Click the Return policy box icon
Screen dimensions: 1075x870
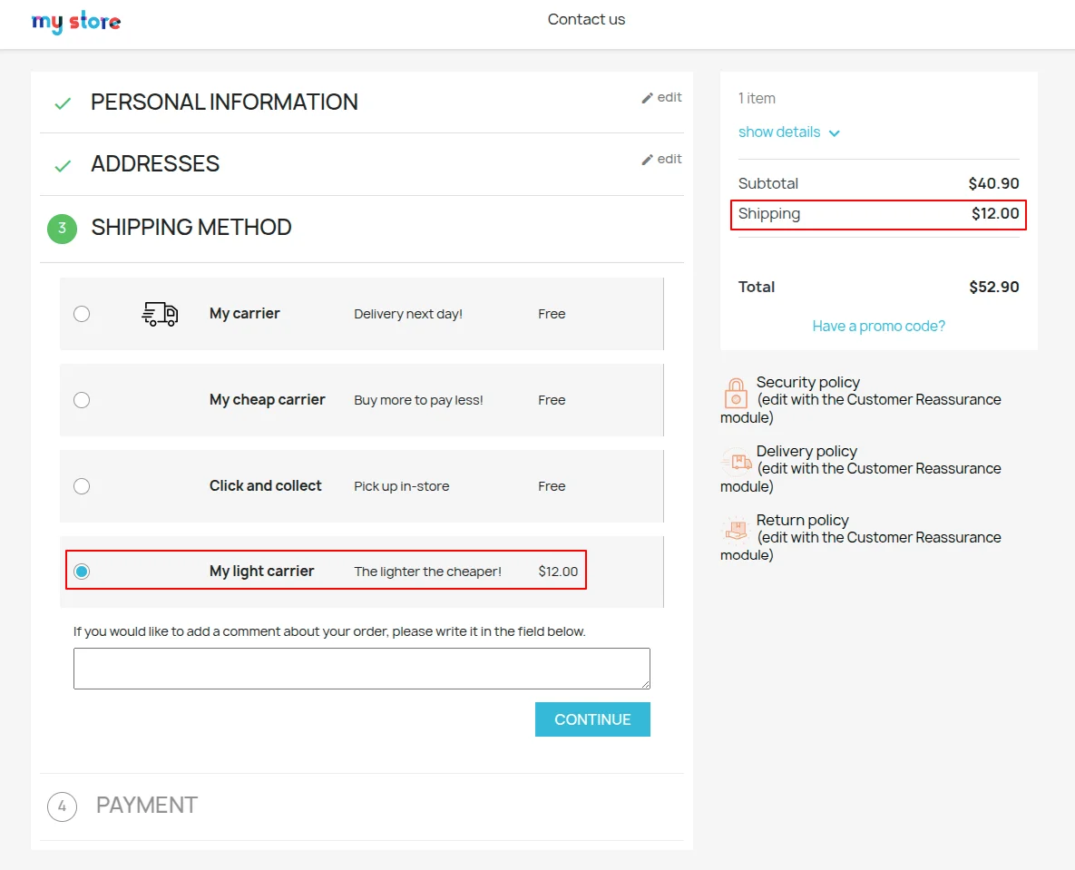pyautogui.click(x=736, y=530)
